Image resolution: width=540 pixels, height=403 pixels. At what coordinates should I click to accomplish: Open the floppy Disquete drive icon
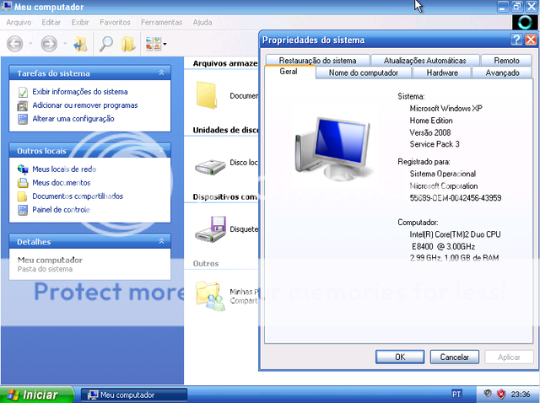[208, 228]
